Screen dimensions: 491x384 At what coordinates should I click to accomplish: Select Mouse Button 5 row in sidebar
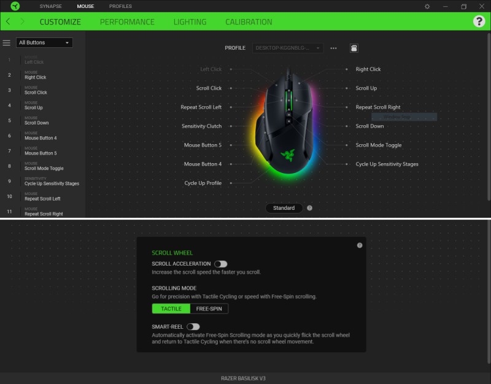42,151
